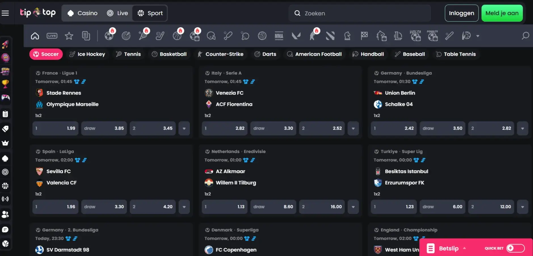Select the volleyball icon
Viewport: 533px width, 256px height.
tap(262, 36)
